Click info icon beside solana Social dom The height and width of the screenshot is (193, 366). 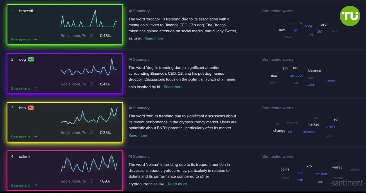(x=91, y=181)
